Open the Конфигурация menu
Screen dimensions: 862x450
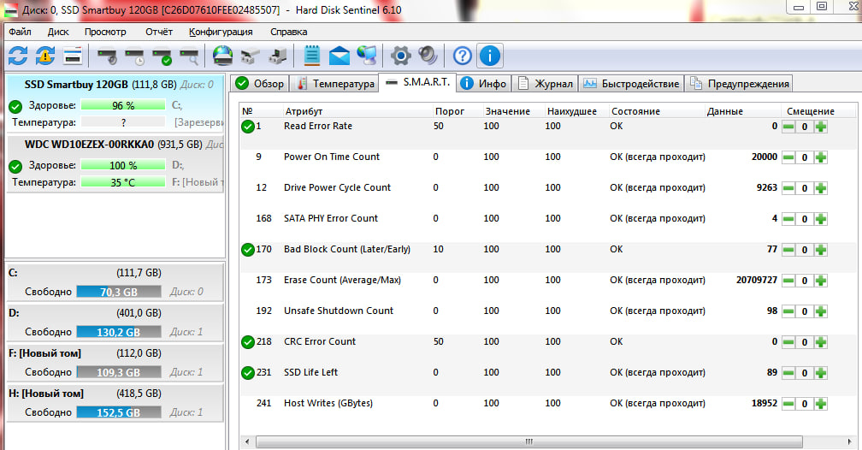[x=221, y=32]
